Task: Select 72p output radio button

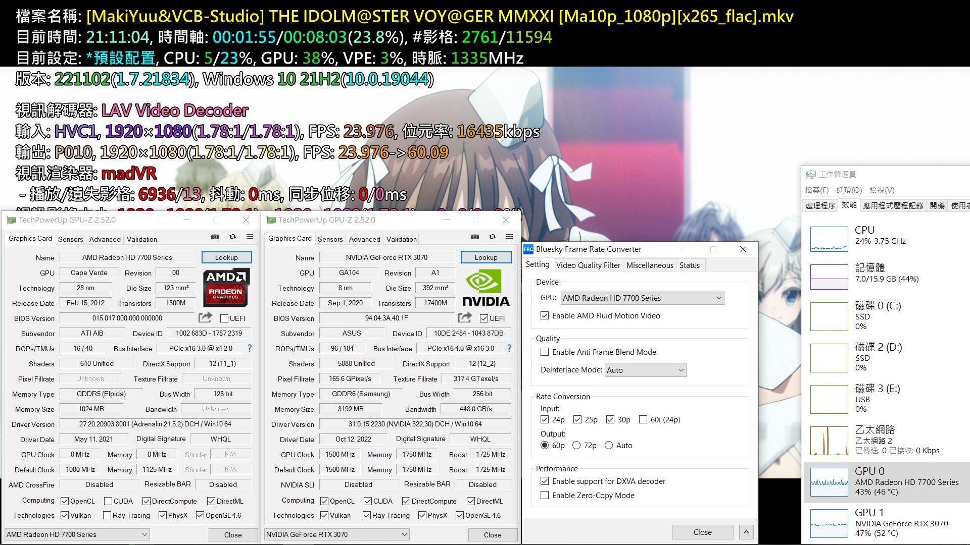Action: pyautogui.click(x=576, y=445)
